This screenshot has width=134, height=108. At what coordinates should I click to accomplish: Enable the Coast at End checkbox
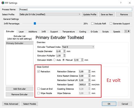coord(39,89)
